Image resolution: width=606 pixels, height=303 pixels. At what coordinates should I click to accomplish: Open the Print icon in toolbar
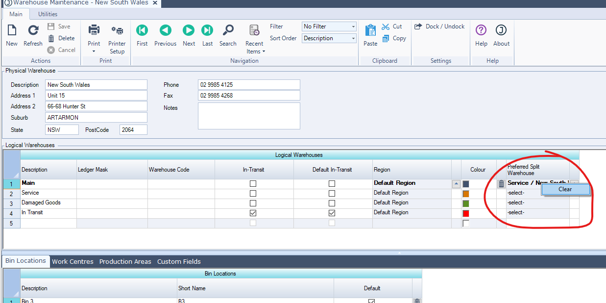click(x=94, y=31)
